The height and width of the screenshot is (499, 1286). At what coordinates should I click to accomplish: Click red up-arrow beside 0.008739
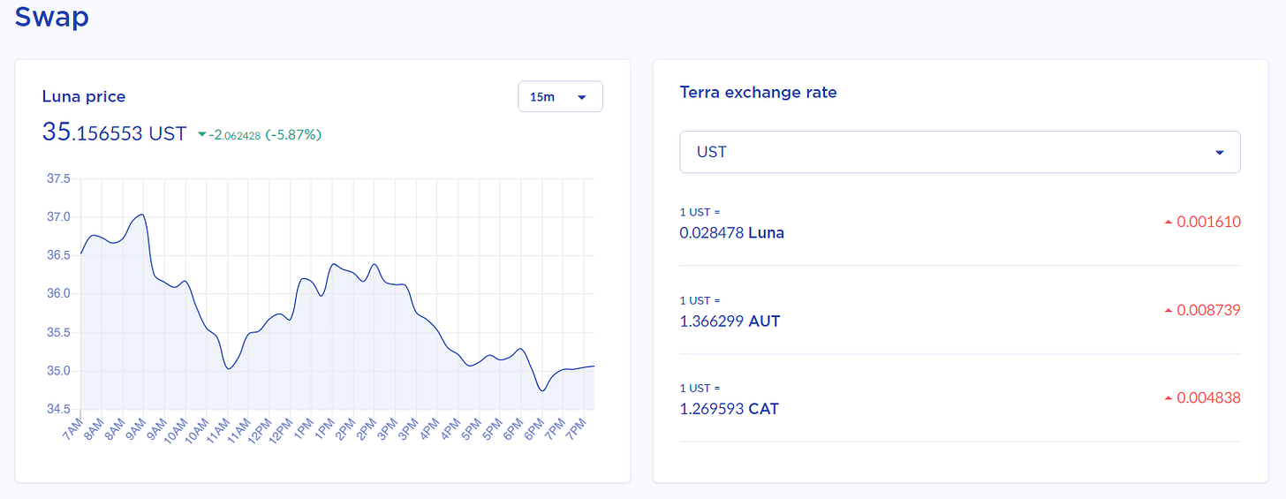click(x=1169, y=311)
